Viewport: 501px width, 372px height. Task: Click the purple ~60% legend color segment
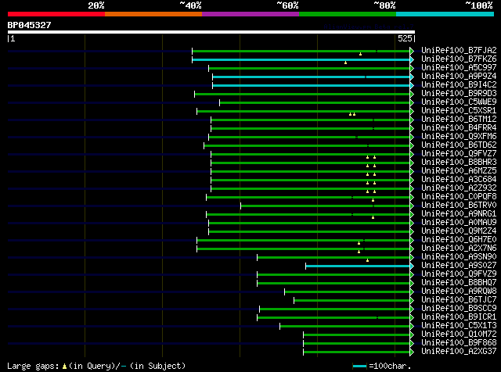click(250, 14)
